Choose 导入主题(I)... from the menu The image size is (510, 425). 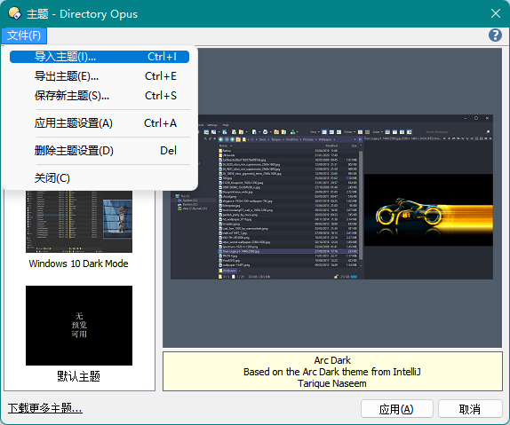pyautogui.click(x=100, y=57)
